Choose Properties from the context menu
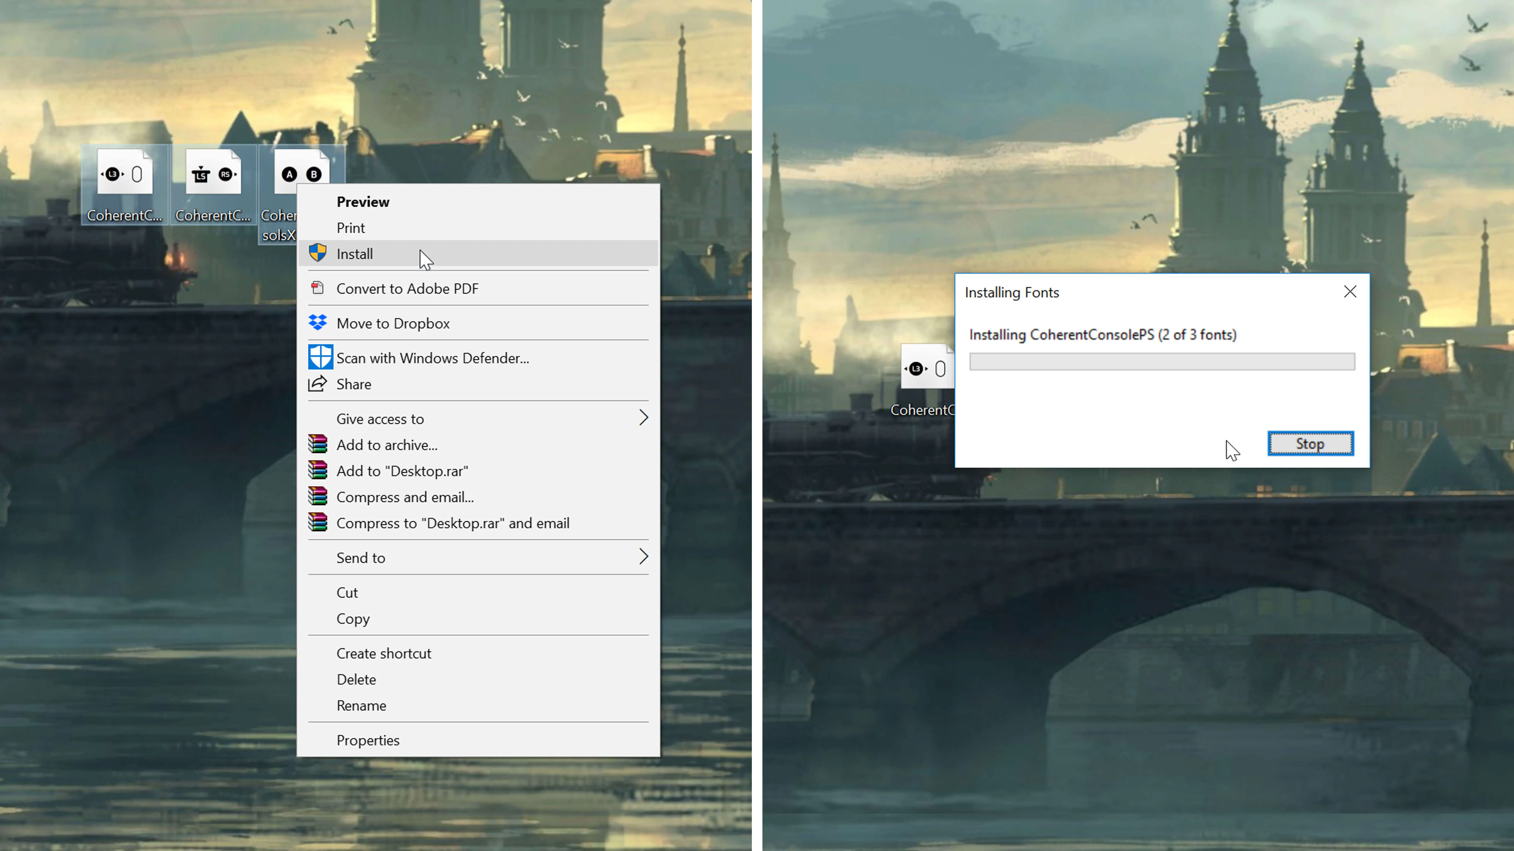 [367, 740]
